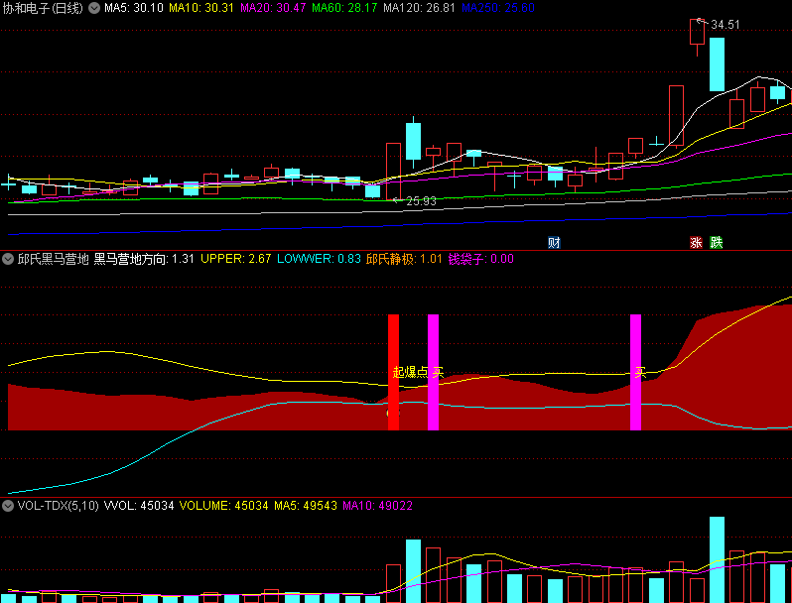Click the tallest cyan volume bar
792x603 pixels.
click(x=717, y=559)
